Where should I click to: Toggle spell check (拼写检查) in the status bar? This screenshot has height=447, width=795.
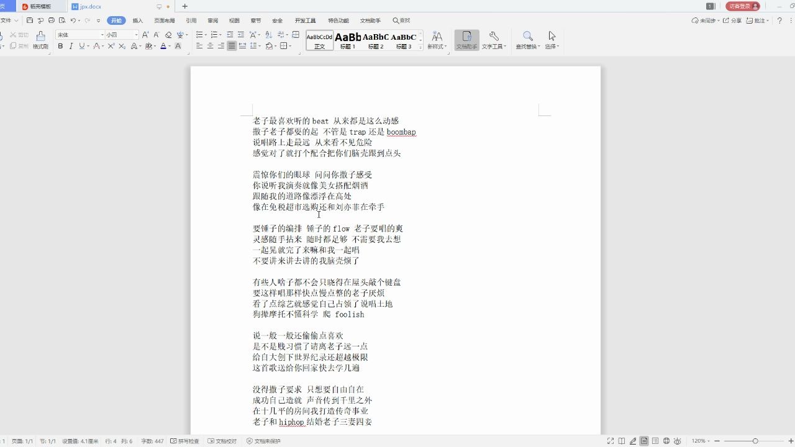pos(184,441)
